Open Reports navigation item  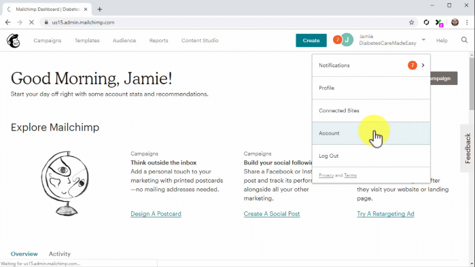pyautogui.click(x=158, y=41)
